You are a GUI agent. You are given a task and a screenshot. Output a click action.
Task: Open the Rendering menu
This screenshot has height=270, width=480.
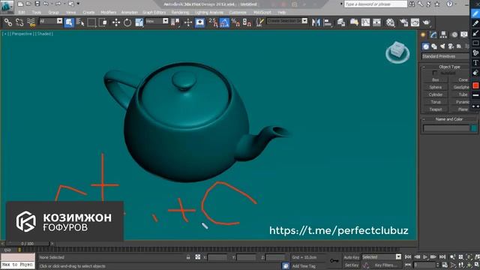(x=180, y=13)
